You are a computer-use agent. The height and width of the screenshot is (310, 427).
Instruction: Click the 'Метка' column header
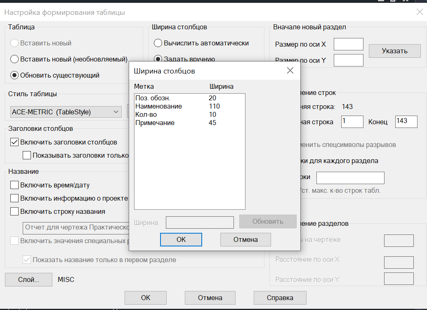[x=144, y=87]
